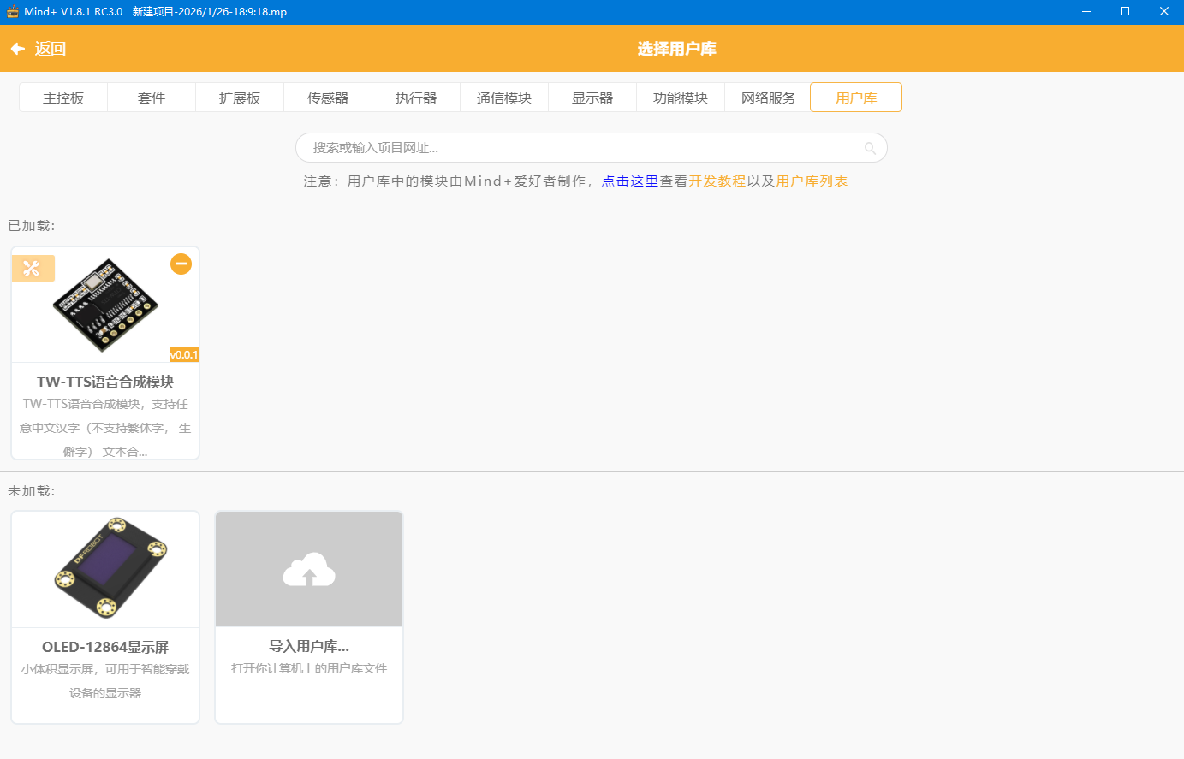1184x759 pixels.
Task: Click the 用户库 tab
Action: point(856,98)
